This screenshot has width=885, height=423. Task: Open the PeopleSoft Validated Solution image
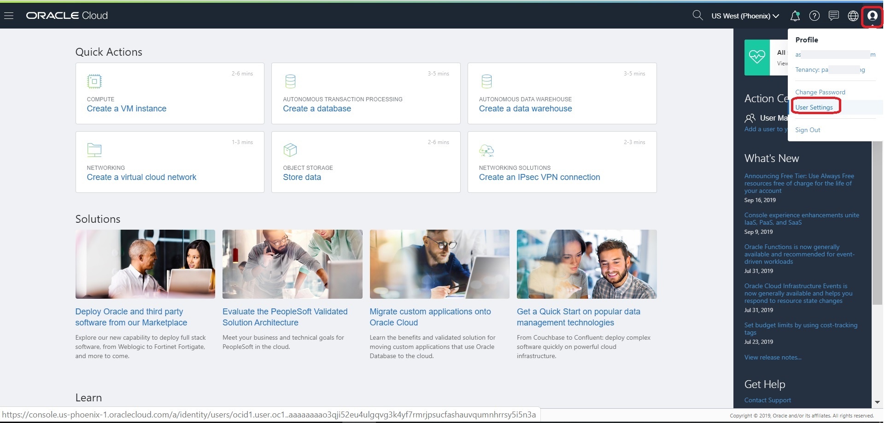(x=293, y=264)
